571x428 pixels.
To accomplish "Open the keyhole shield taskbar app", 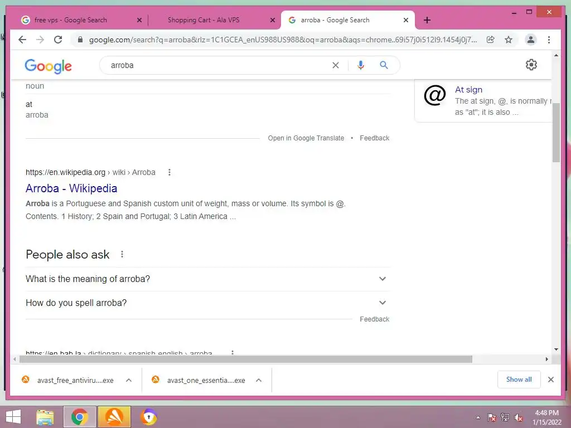I will pyautogui.click(x=148, y=417).
